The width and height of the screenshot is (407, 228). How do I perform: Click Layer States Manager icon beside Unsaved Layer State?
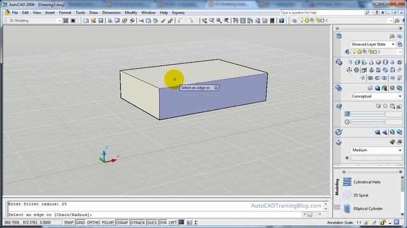click(400, 44)
